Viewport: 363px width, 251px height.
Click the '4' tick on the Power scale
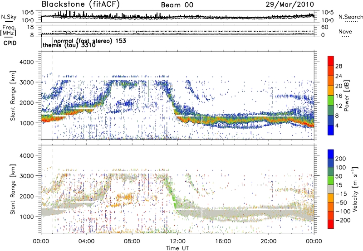(337, 125)
